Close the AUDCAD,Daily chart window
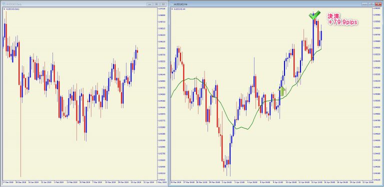The height and width of the screenshot is (187, 384). (x=163, y=4)
